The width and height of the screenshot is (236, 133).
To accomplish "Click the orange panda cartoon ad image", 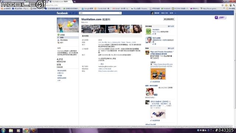I will coord(158,74).
